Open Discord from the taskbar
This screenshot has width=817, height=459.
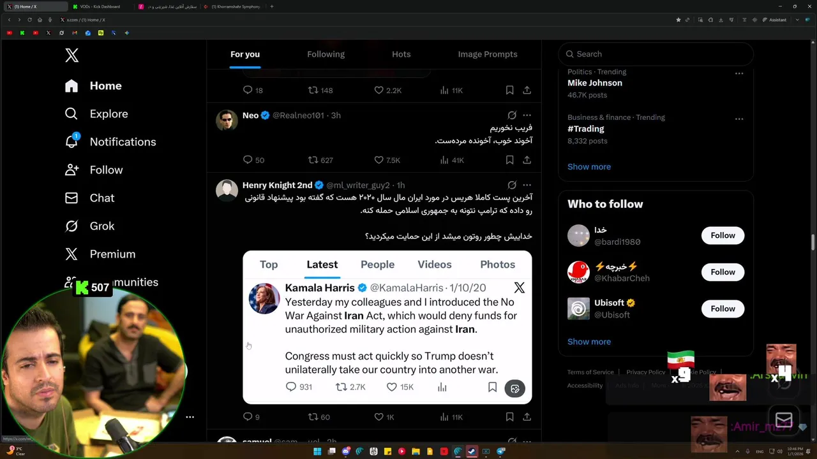(346, 451)
